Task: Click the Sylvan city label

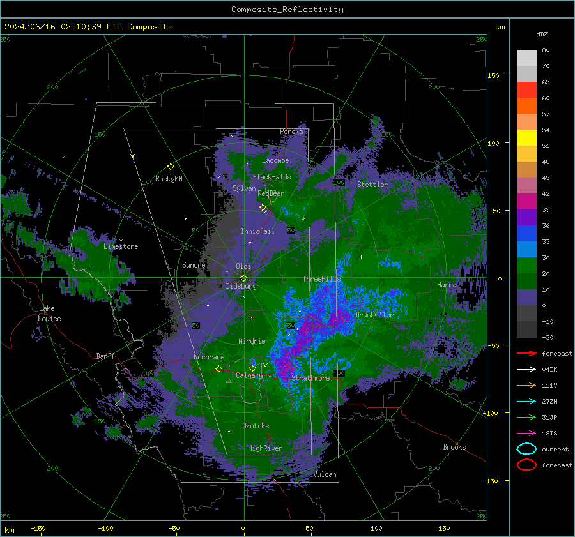Action: (244, 188)
